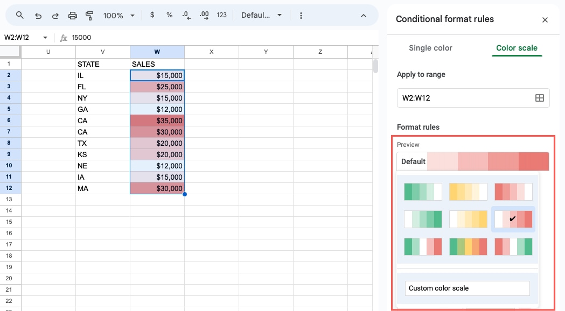The height and width of the screenshot is (311, 565).
Task: Open the name box dropdown arrow
Action: click(x=45, y=38)
